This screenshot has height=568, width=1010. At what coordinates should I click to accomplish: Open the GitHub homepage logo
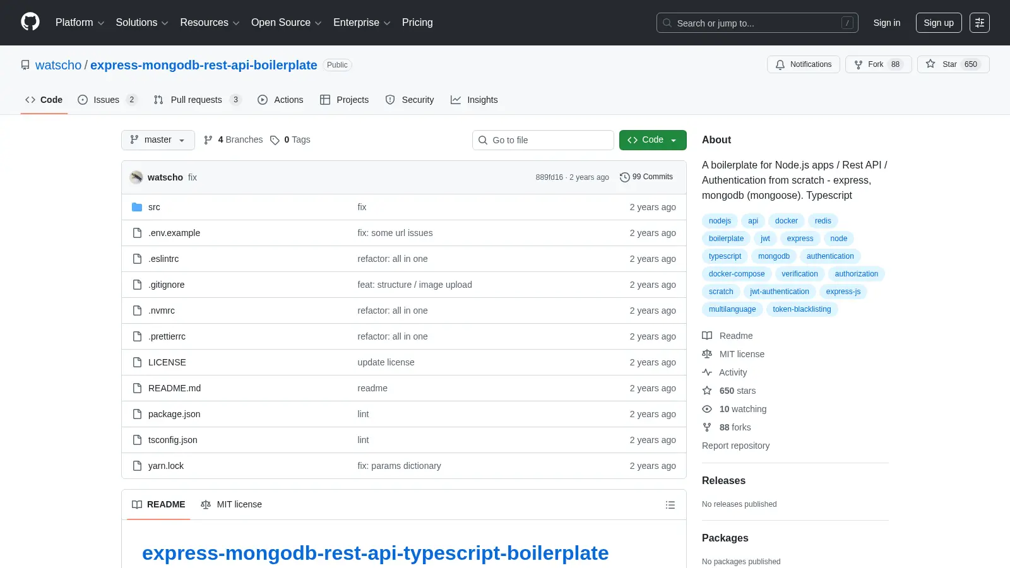point(30,22)
